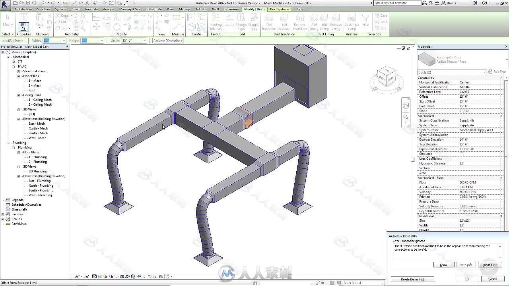This screenshot has height=286, width=509.
Task: Close the Project Browser panel
Action: tap(67, 46)
